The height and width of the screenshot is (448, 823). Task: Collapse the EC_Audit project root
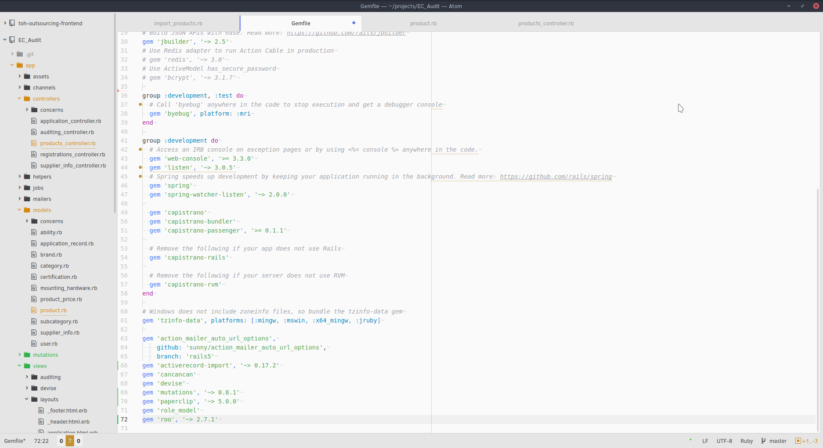tap(5, 40)
